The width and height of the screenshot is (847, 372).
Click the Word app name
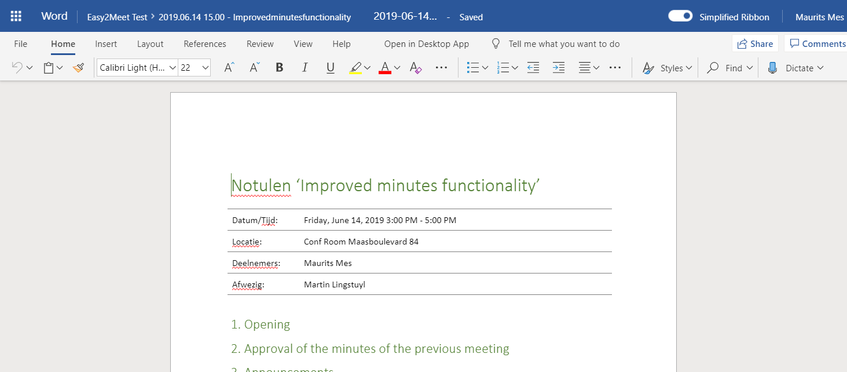(54, 16)
